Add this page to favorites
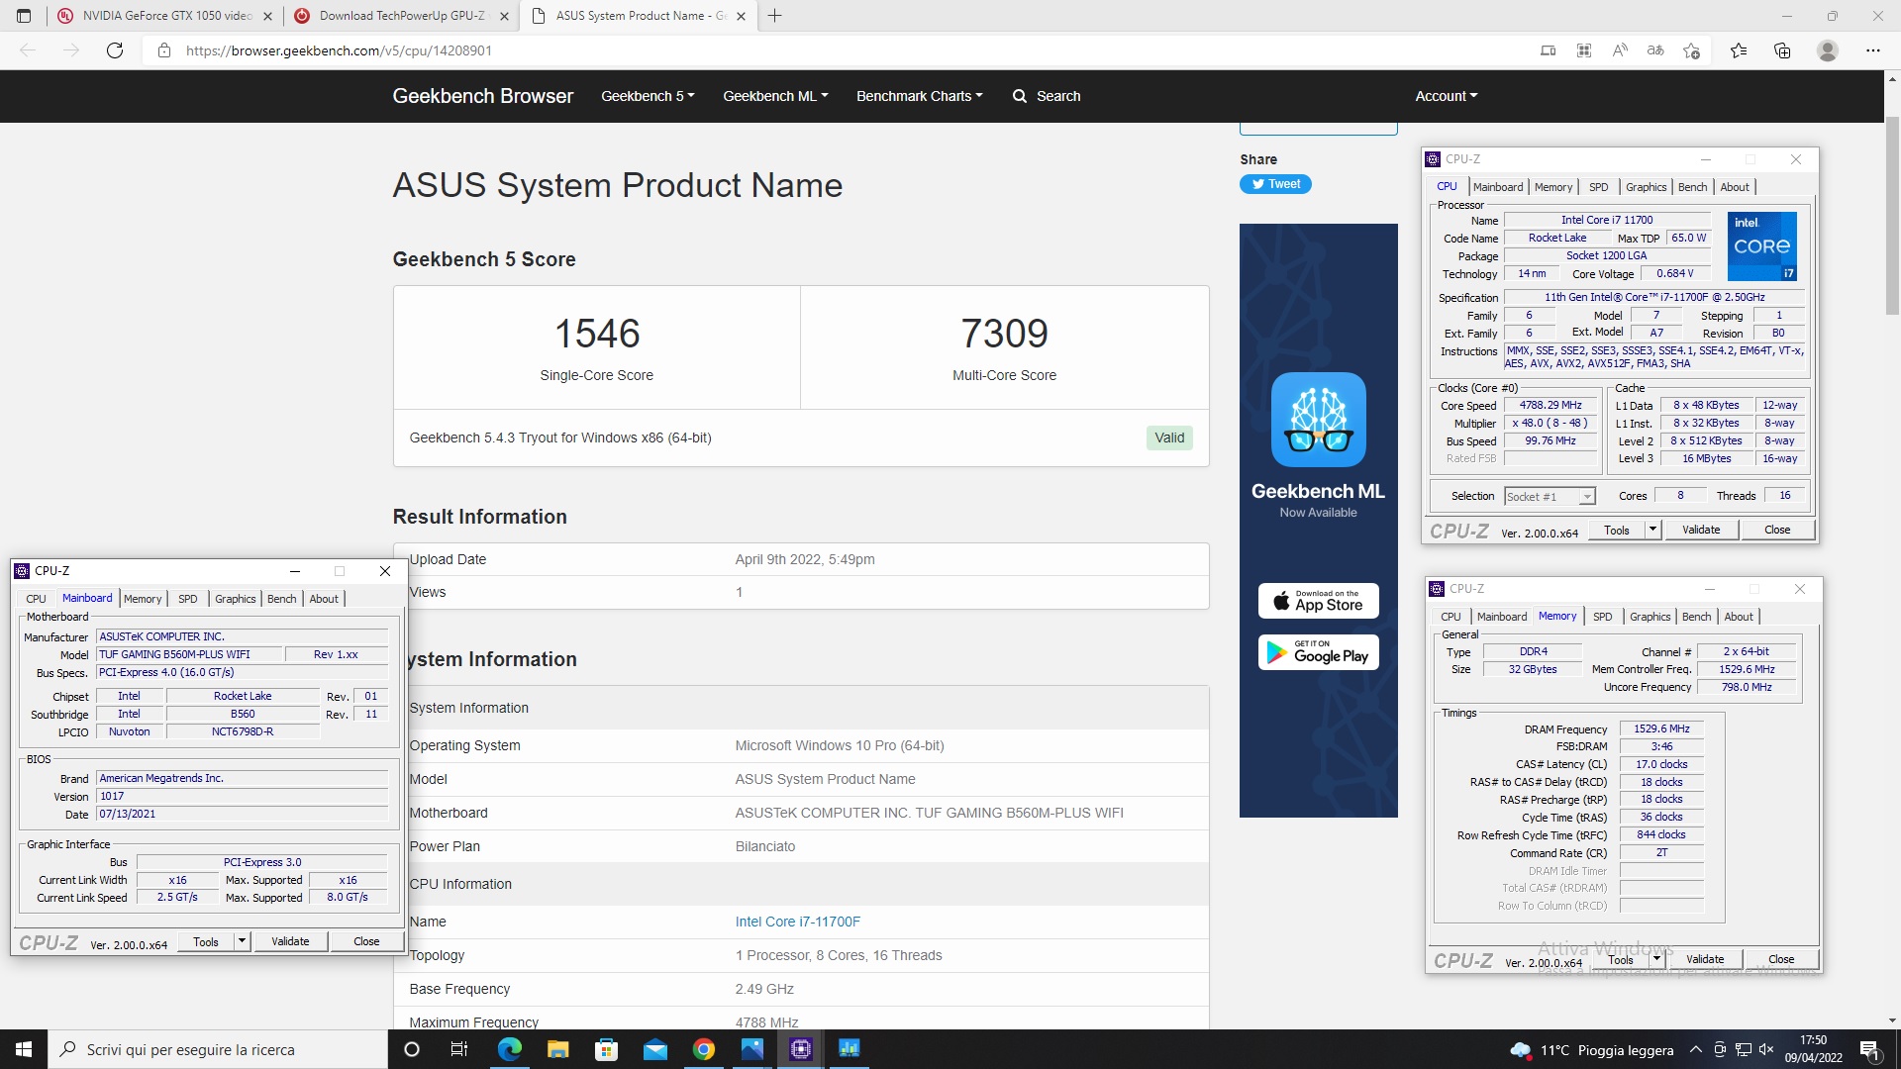The width and height of the screenshot is (1901, 1069). 1691,50
